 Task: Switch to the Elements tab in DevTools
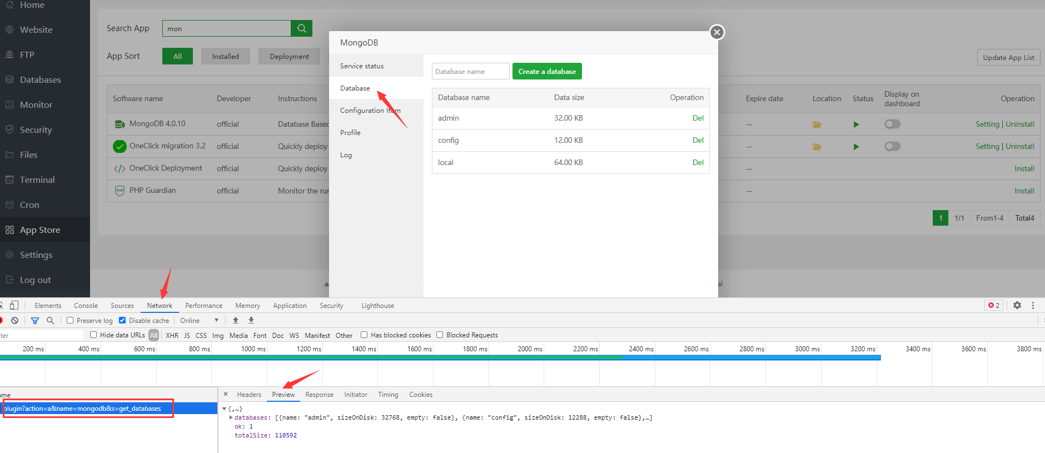[48, 305]
